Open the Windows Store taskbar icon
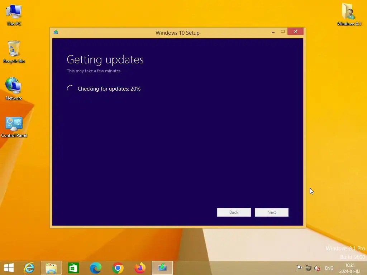Viewport: 367px width, 275px height. (73, 268)
